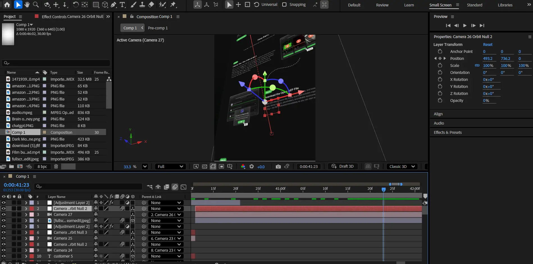Open the Classic 3D renderer dropdown
The width and height of the screenshot is (533, 264).
(402, 167)
